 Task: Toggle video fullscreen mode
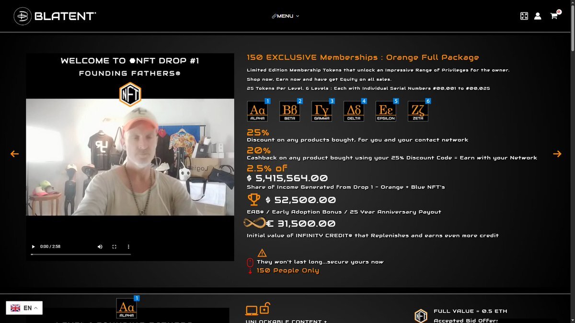[115, 246]
